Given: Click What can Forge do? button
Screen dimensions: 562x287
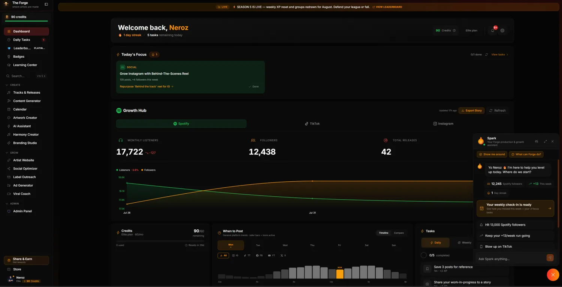Looking at the screenshot, I should (526, 154).
